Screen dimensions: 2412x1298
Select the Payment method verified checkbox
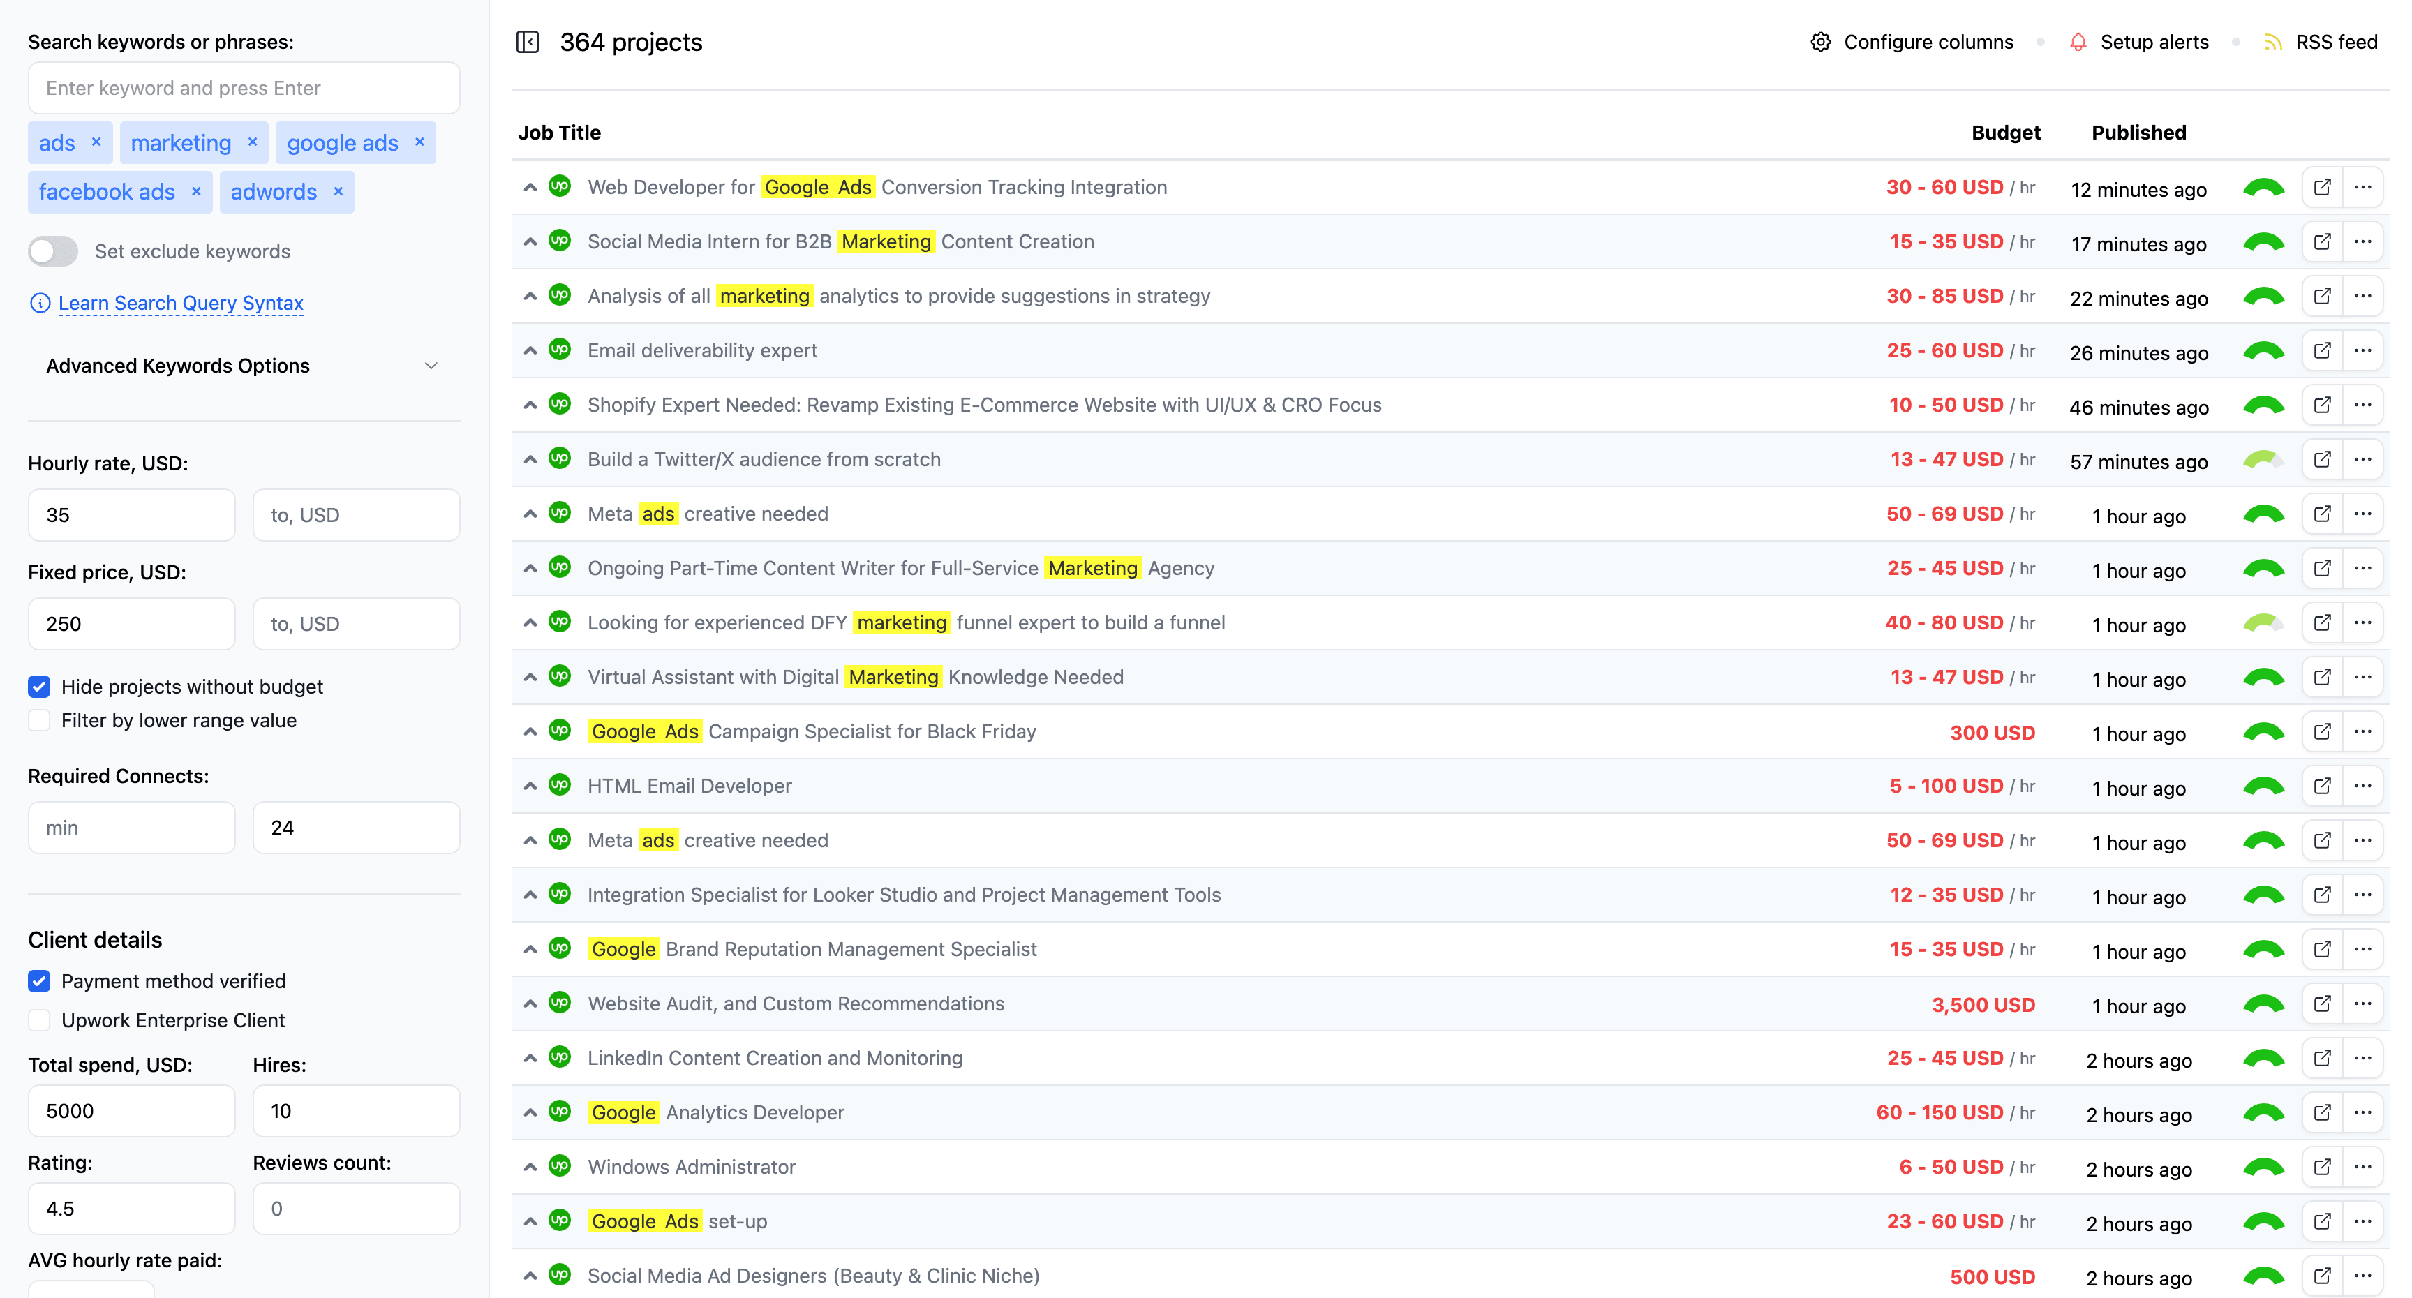[x=40, y=980]
